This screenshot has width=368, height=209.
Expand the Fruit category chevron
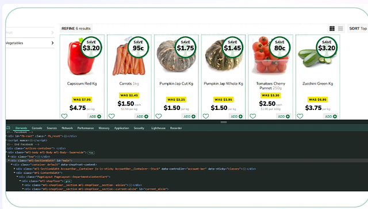[52, 32]
